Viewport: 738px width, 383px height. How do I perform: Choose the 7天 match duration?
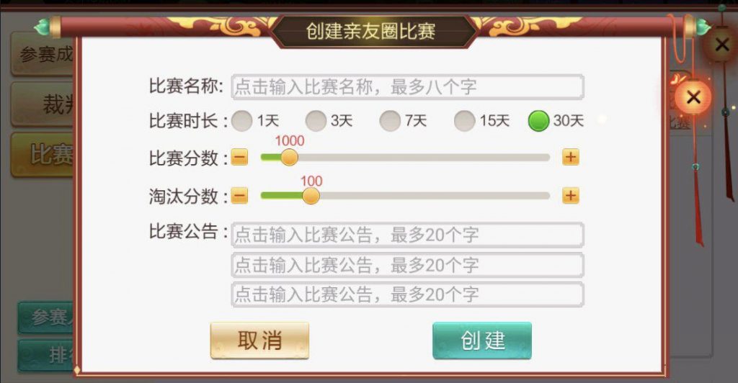tap(391, 121)
